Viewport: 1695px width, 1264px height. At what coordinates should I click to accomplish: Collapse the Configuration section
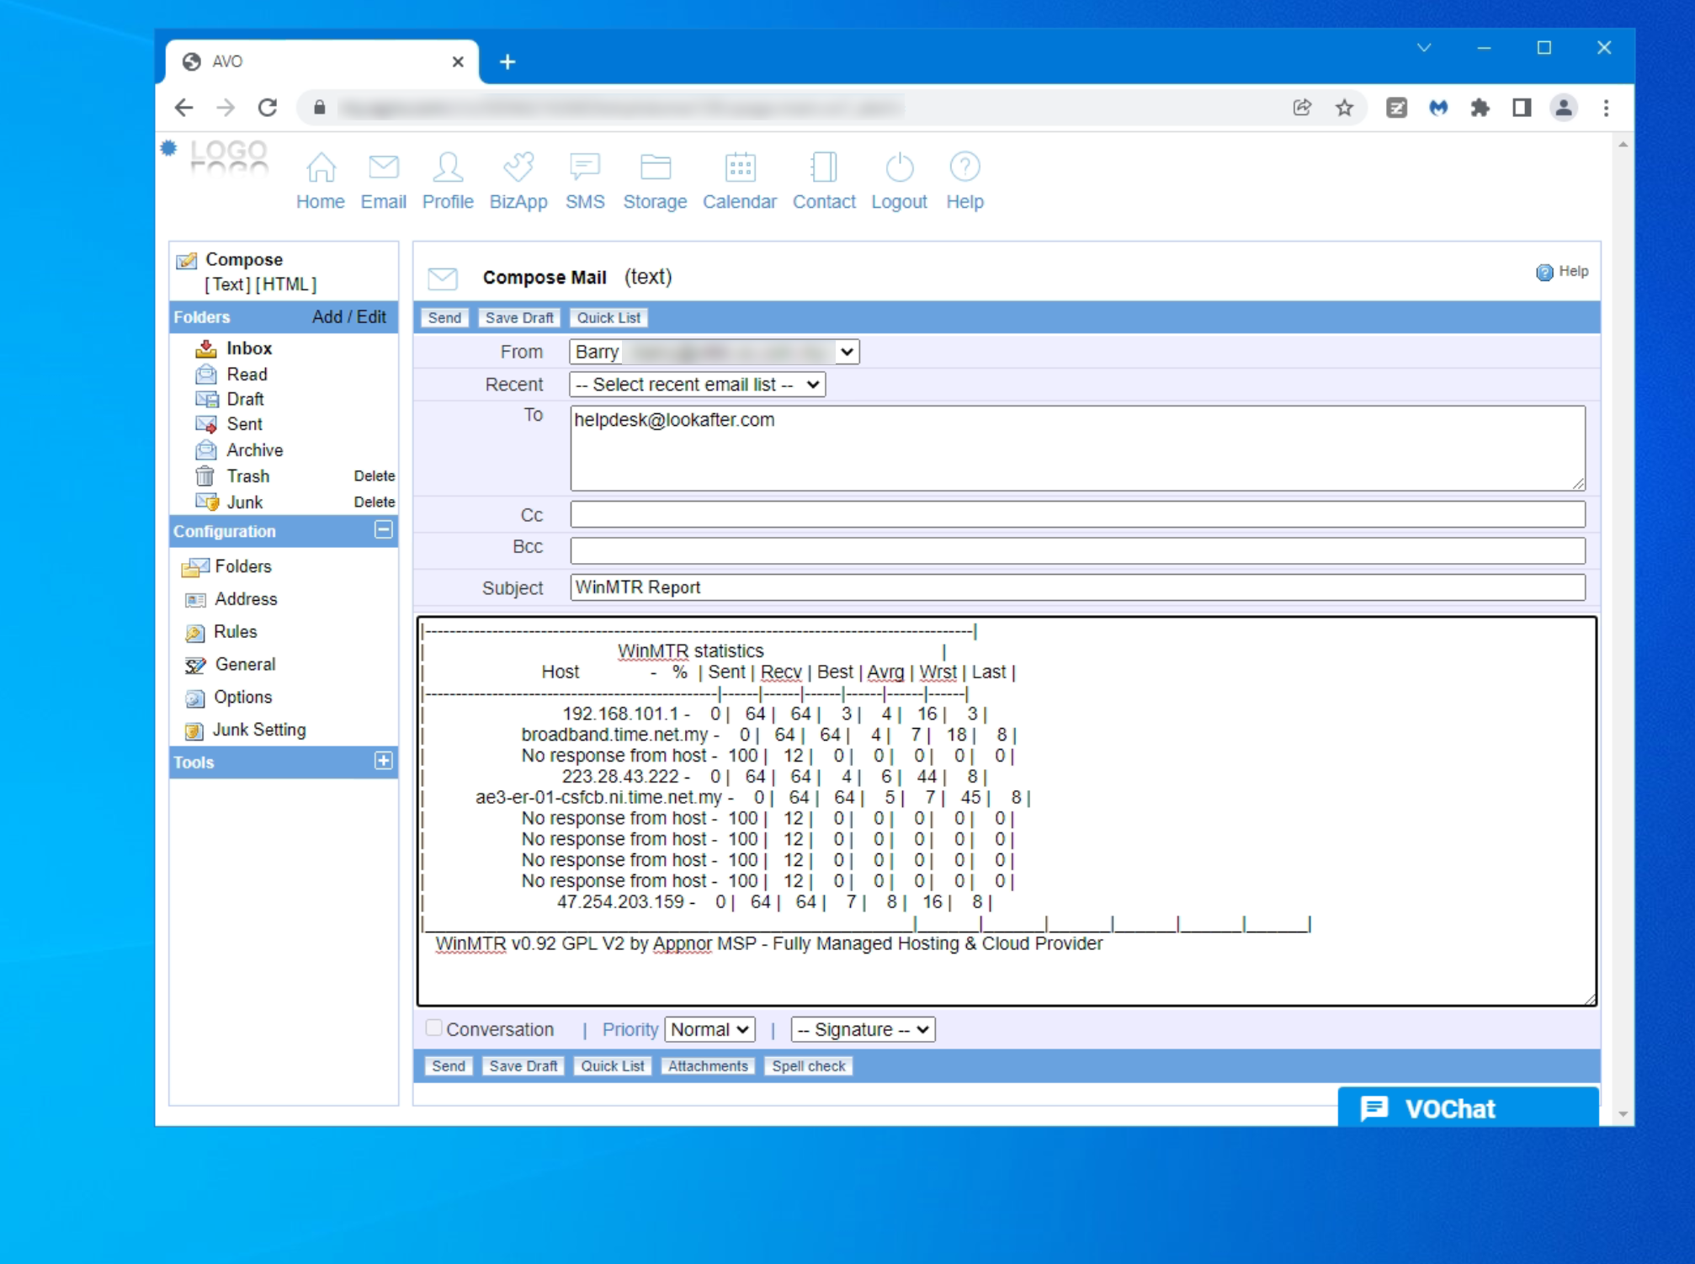click(x=383, y=530)
